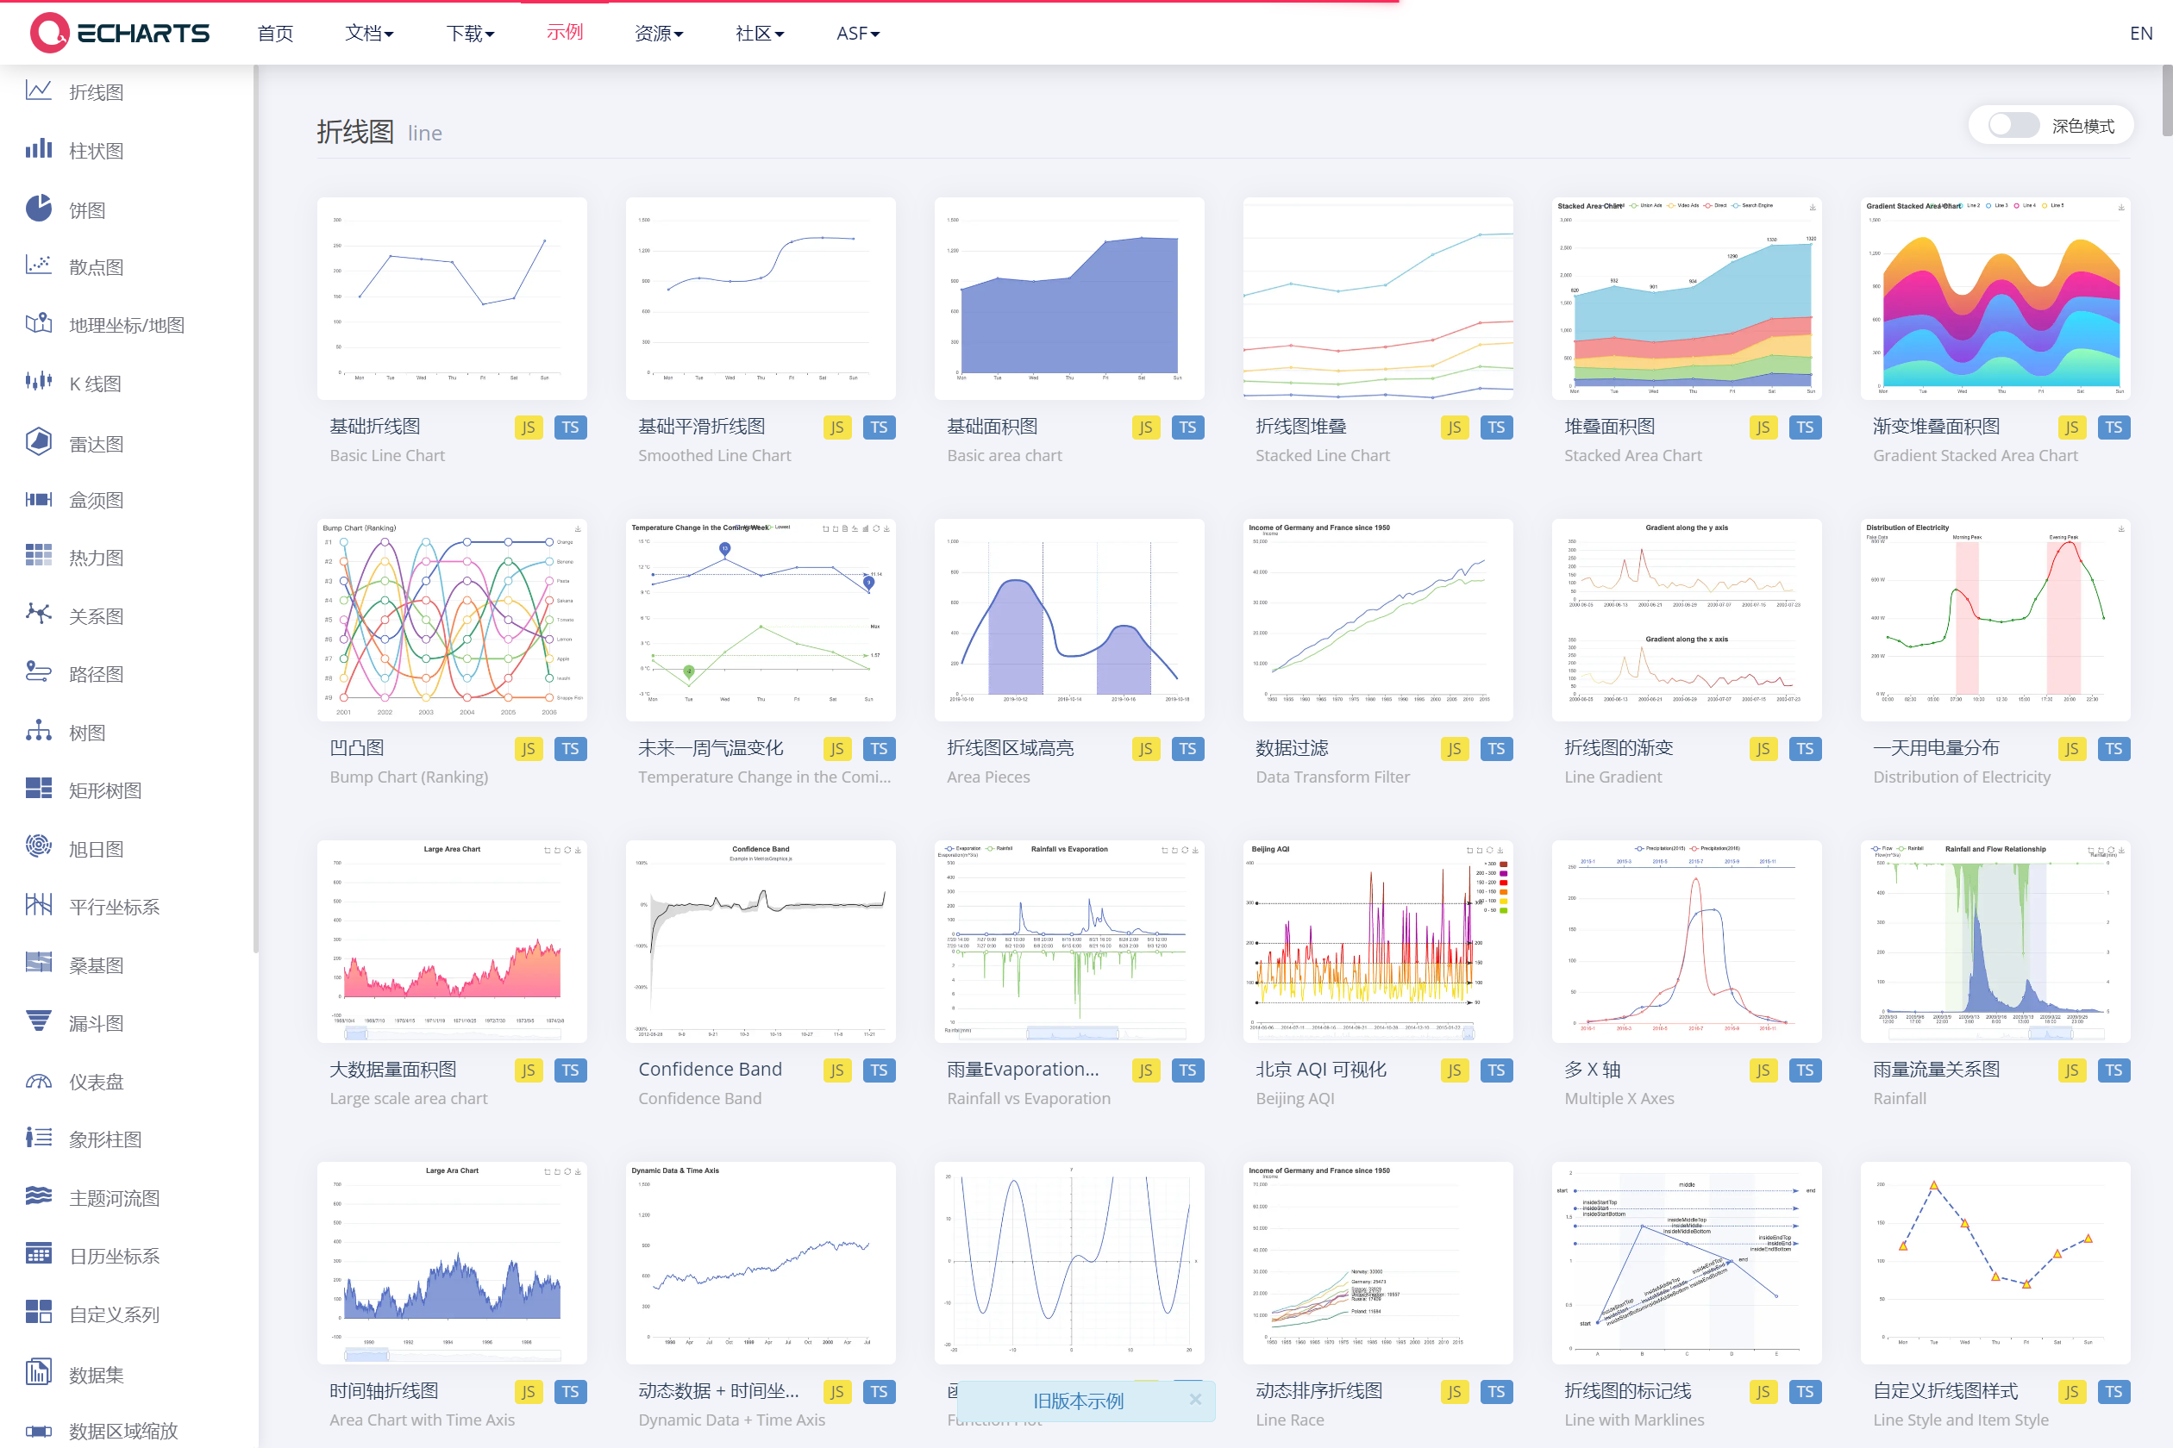Click the heatmap grid icon
2173x1448 pixels.
(x=39, y=556)
